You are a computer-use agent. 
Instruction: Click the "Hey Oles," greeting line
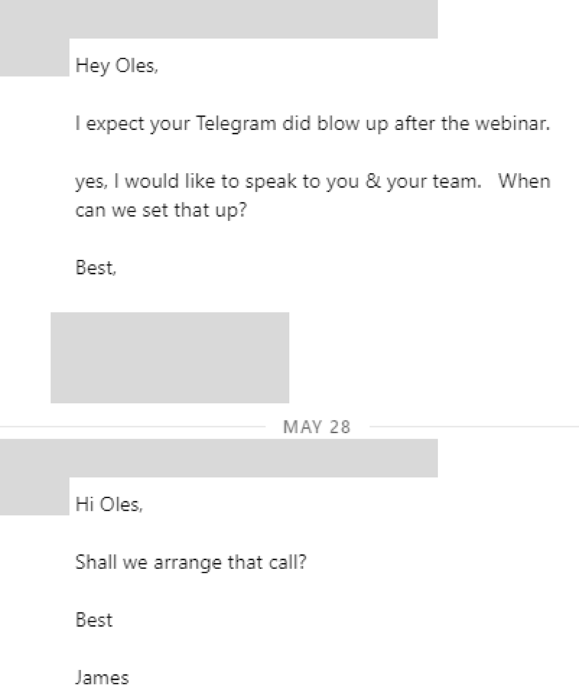[117, 66]
